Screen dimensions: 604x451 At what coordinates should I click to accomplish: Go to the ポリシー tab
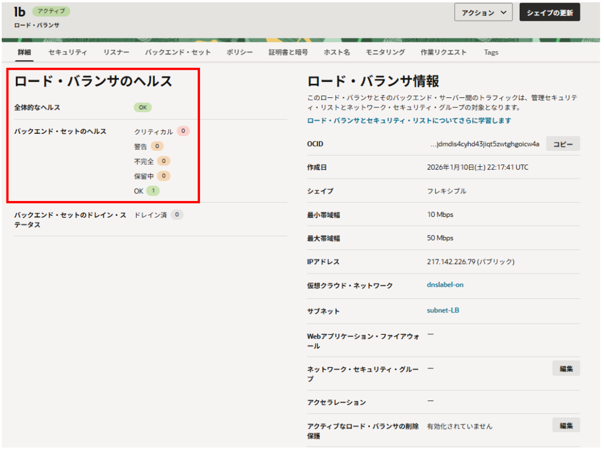click(x=239, y=52)
